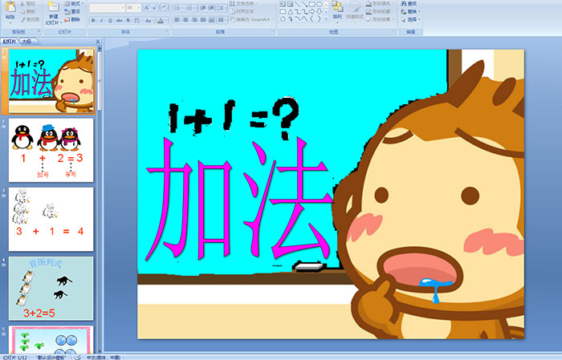The image size is (562, 360).
Task: Open the font name combo box
Action: pos(107,8)
